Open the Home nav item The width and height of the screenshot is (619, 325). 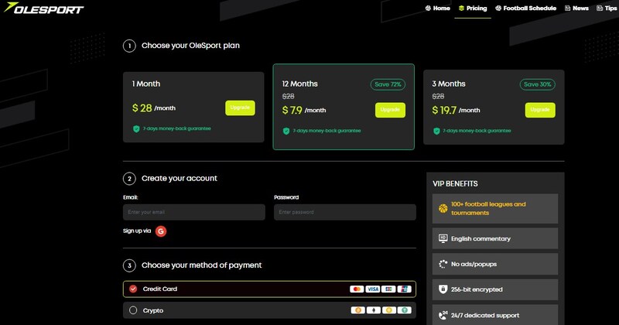[437, 9]
